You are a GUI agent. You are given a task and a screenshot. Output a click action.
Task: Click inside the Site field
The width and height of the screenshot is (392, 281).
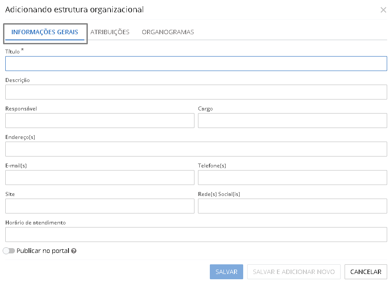100,206
